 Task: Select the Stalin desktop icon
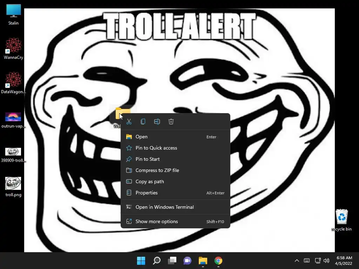coord(14,14)
